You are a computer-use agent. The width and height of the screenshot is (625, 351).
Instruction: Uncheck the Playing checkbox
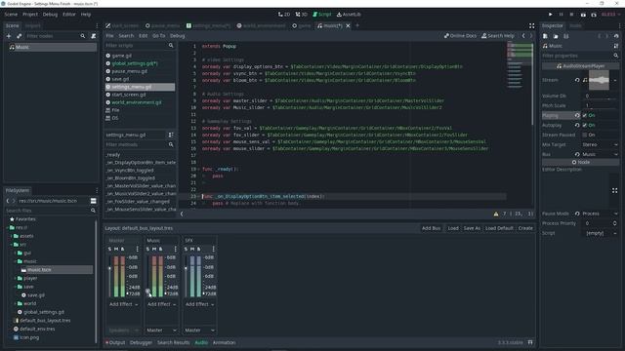point(585,115)
